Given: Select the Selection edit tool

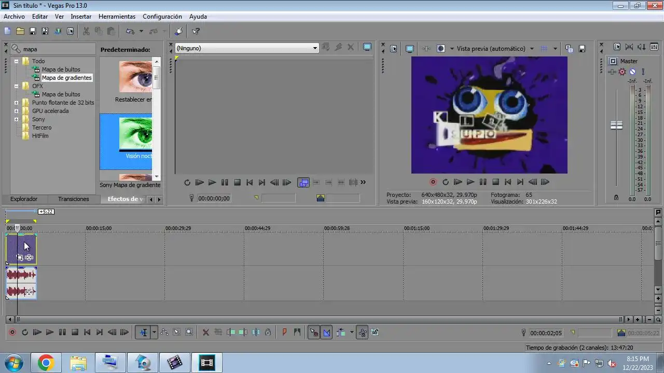Looking at the screenshot, I should pos(177,333).
